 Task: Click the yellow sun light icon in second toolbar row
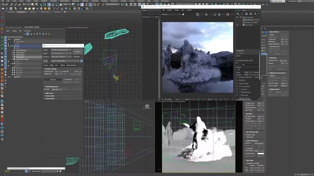coord(45,9)
